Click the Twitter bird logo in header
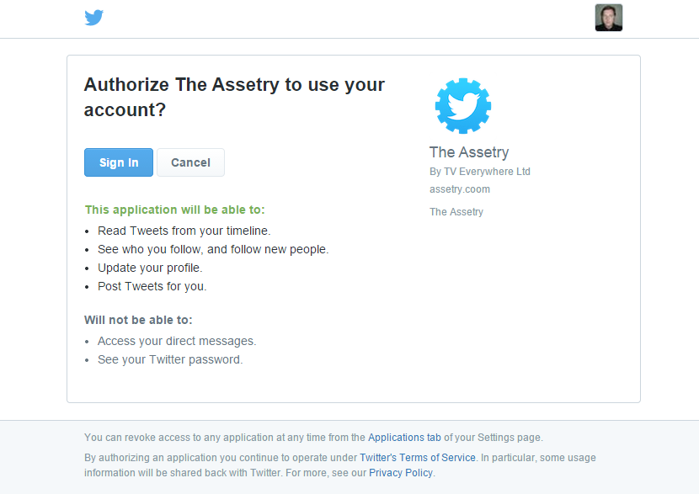Image resolution: width=699 pixels, height=494 pixels. coord(93,18)
